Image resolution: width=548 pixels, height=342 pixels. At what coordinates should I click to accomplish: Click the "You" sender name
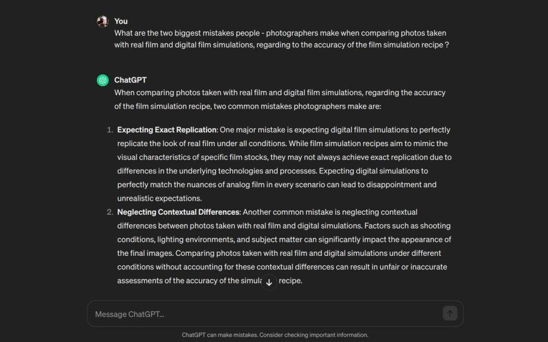point(121,21)
